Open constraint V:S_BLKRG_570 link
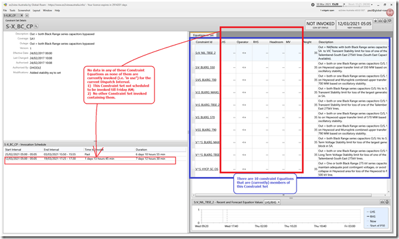Viewport: 399px width, 239px height. pos(205,118)
